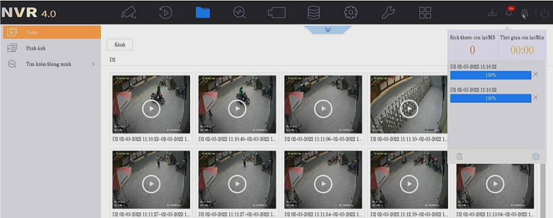553x218 pixels.
Task: Open the Storage database icon
Action: 276,13
